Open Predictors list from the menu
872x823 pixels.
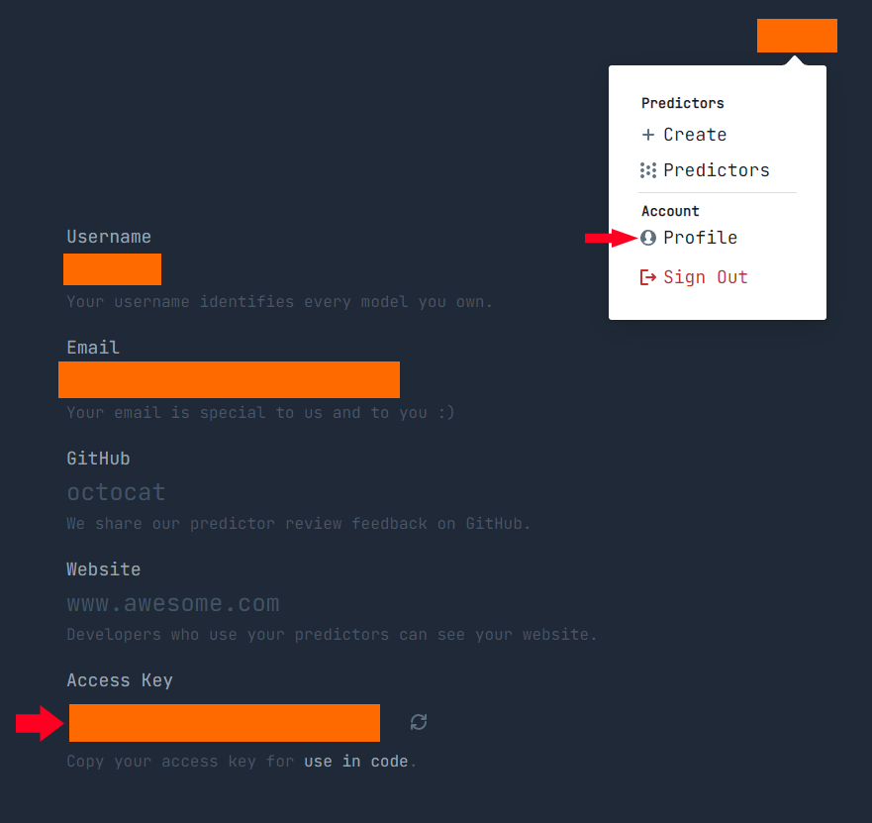[717, 170]
